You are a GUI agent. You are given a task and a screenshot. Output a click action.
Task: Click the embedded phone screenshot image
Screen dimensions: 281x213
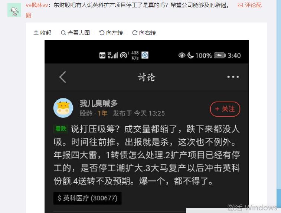click(x=147, y=126)
